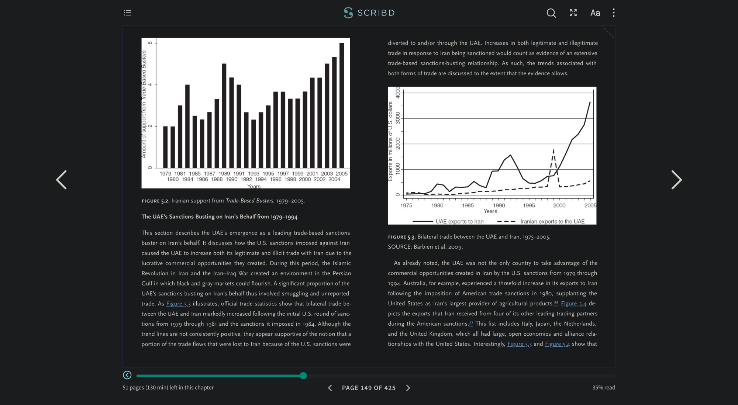
Task: Follow the Figure 5.3 link in left column
Action: click(x=178, y=304)
